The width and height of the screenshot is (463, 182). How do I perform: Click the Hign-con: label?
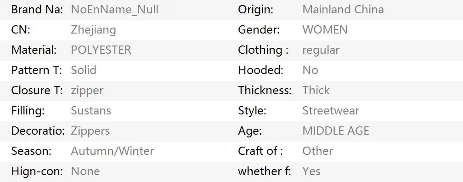37,171
